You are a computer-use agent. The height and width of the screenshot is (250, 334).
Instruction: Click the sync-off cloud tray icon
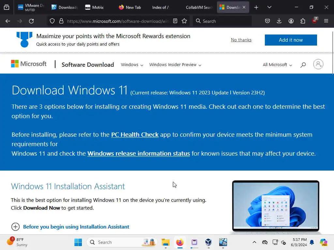pyautogui.click(x=265, y=242)
